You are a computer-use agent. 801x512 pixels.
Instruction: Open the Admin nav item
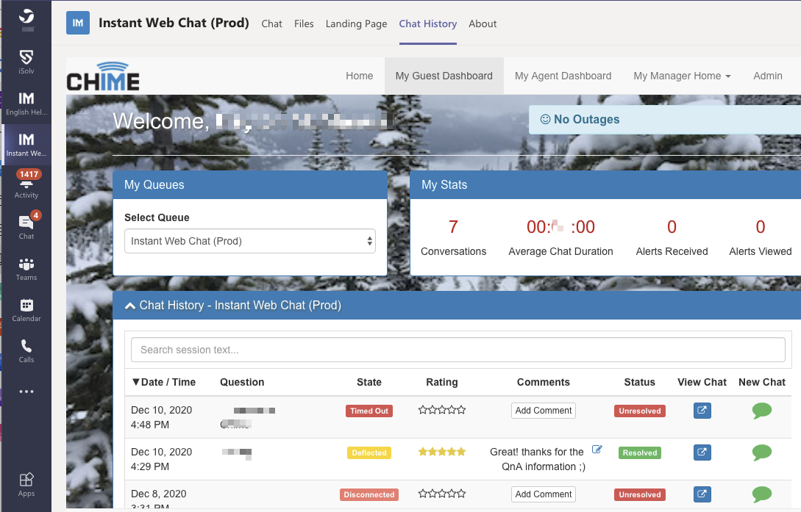pos(767,76)
